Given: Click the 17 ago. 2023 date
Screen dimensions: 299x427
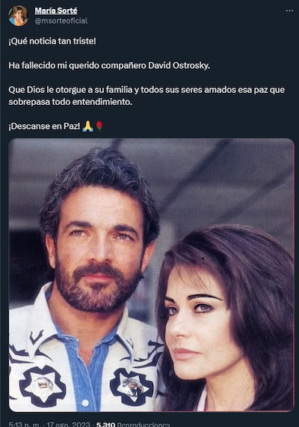Looking at the screenshot, I should point(68,424).
